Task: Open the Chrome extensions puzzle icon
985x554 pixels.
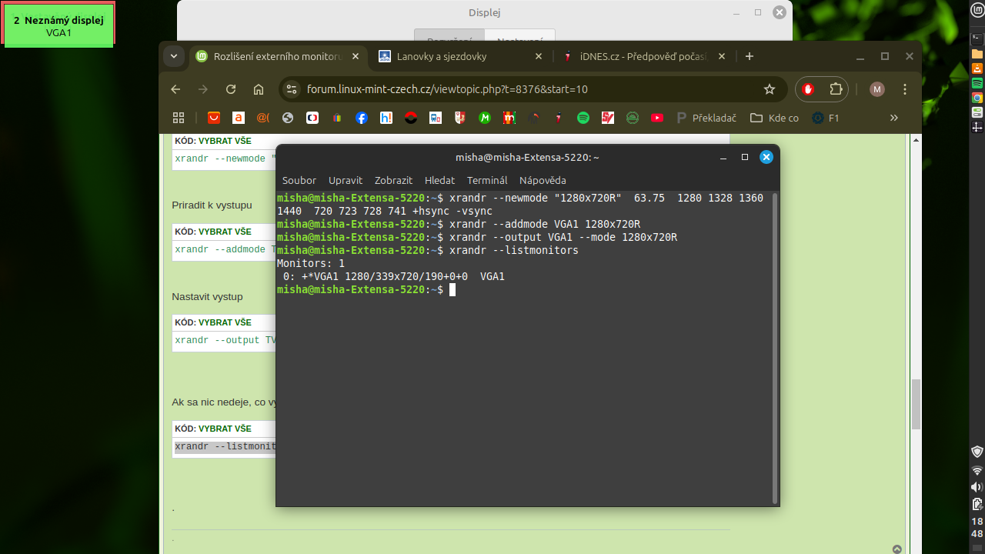Action: point(836,89)
